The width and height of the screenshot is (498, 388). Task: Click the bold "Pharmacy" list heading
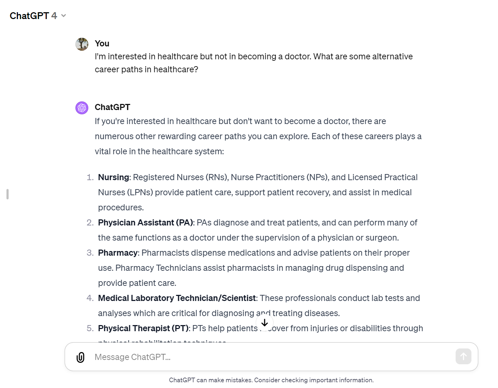pos(118,253)
